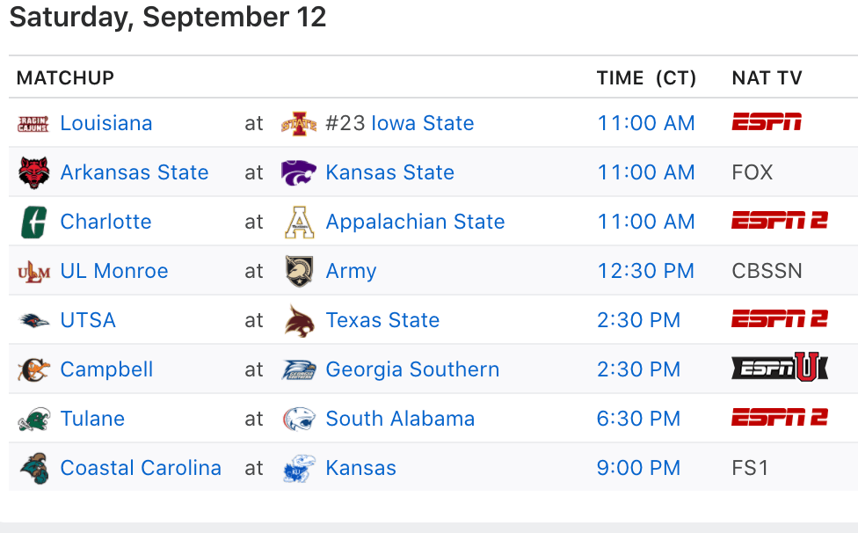Screen dimensions: 858x533
Task: Click the Kansas Jayhawks logo
Action: click(299, 468)
